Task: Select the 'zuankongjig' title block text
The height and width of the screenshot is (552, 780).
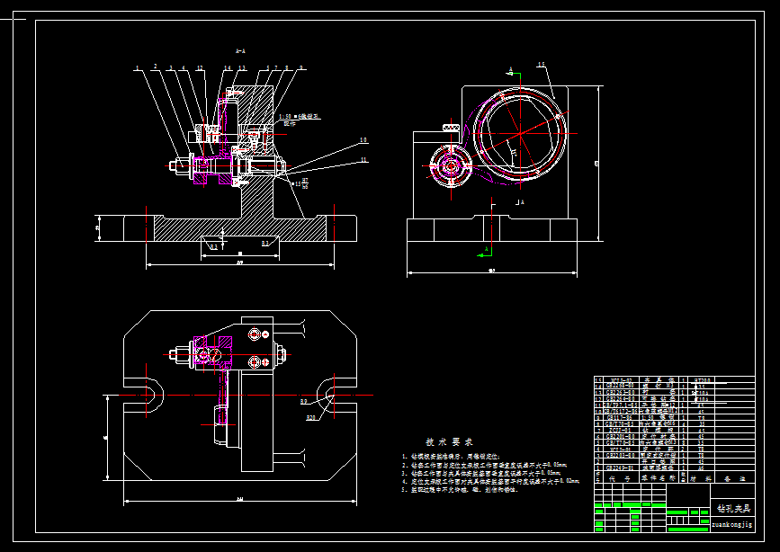Action: [731, 524]
